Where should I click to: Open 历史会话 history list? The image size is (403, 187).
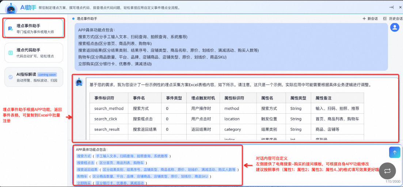(x=393, y=19)
